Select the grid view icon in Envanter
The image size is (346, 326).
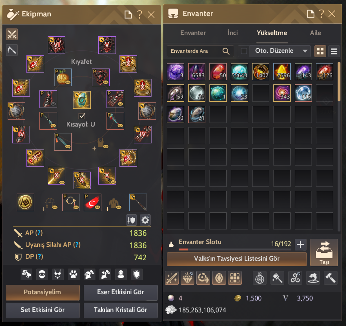pyautogui.click(x=320, y=51)
